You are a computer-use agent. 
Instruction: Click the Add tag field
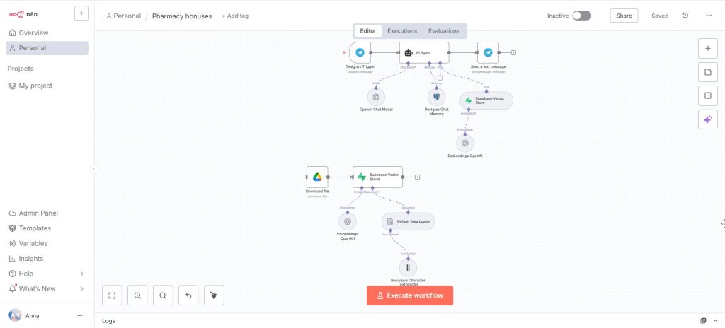click(x=234, y=16)
